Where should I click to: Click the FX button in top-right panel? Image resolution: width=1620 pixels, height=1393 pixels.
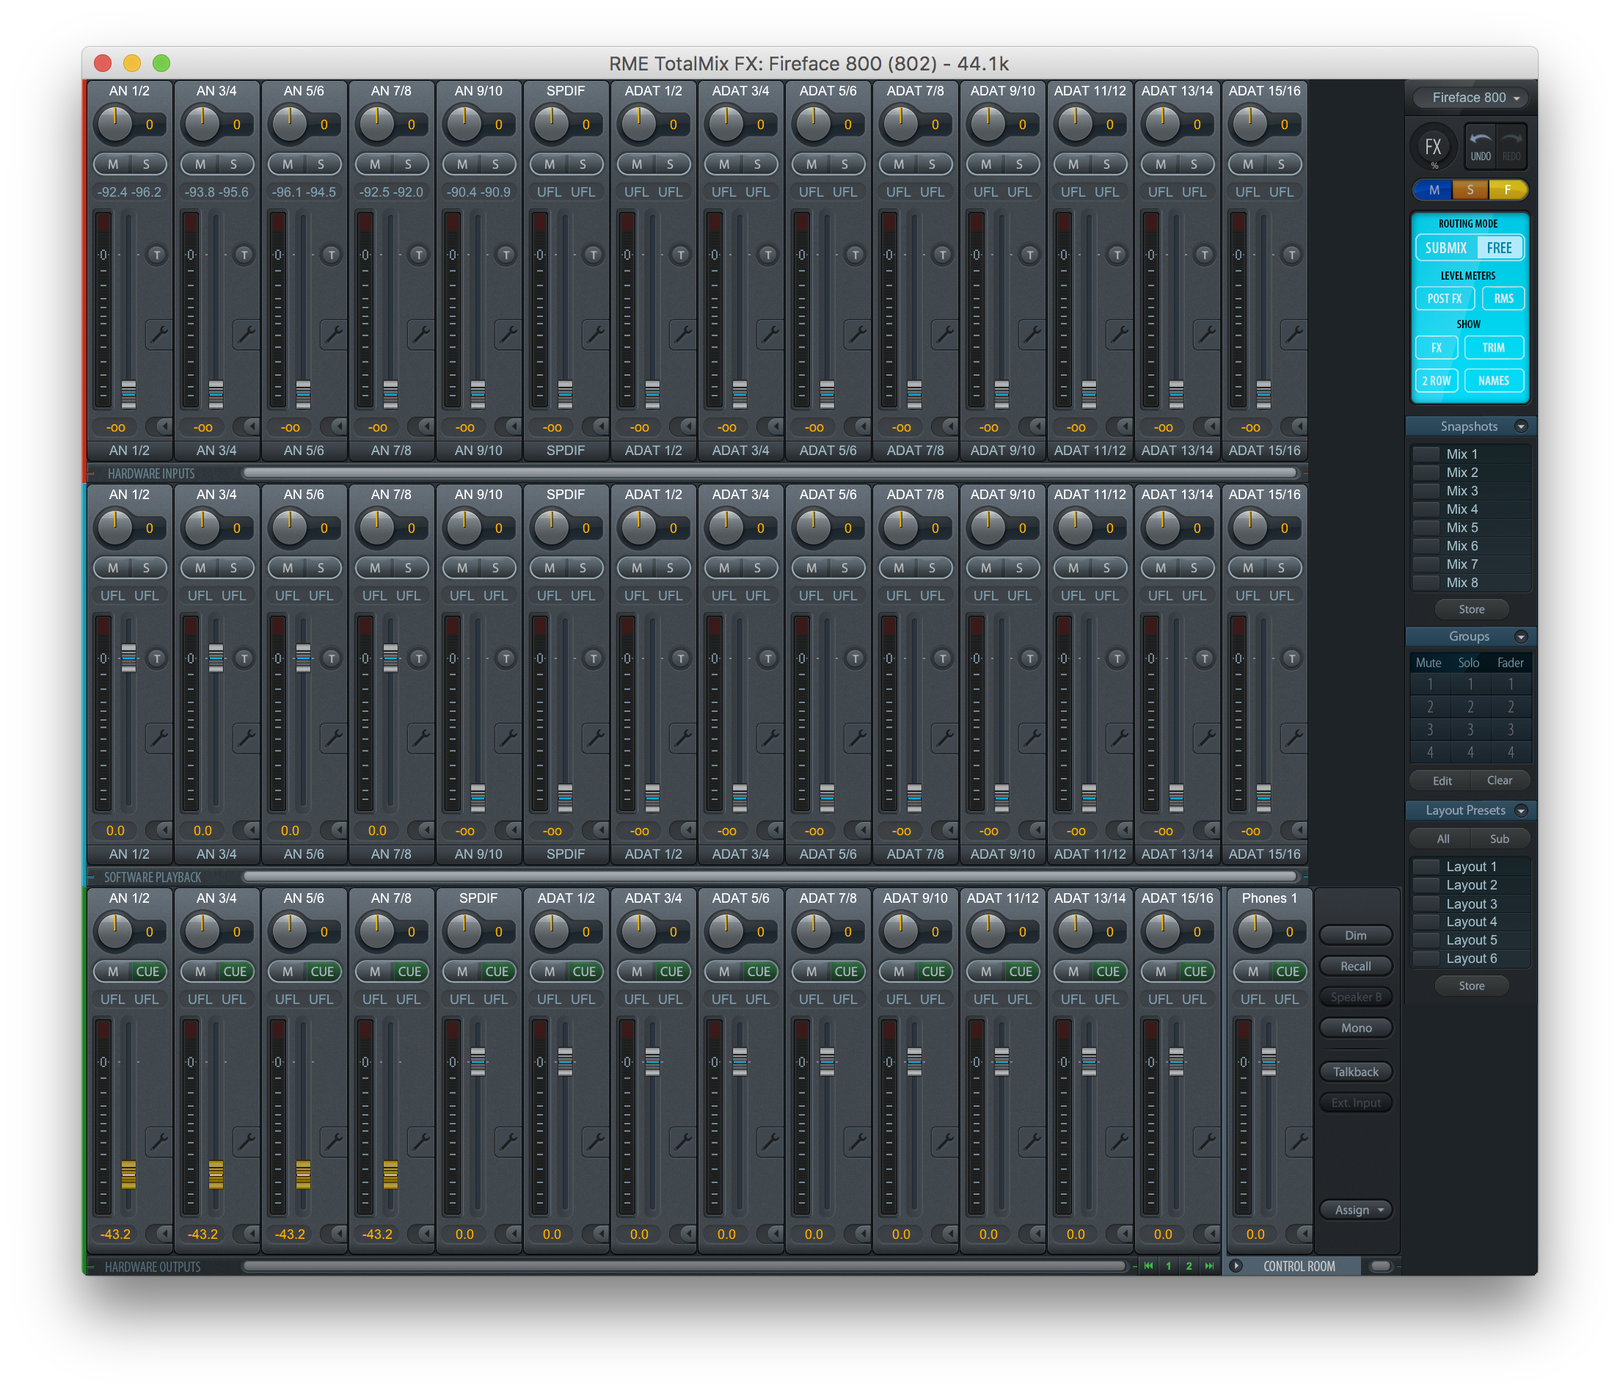(1432, 147)
